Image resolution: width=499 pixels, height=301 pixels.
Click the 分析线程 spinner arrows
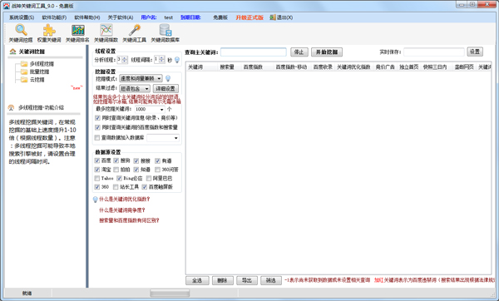click(125, 60)
